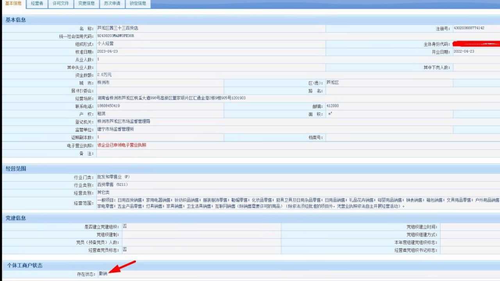Click the 存在状态 value 注销
The image size is (500, 281).
pyautogui.click(x=103, y=274)
